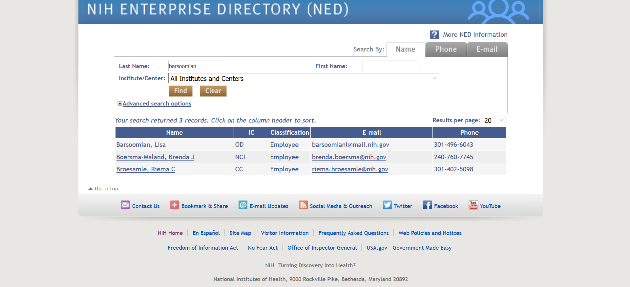Screen dimensions: 630x287
Task: Click email brenda.boersma@nih.gov
Action: (349, 157)
